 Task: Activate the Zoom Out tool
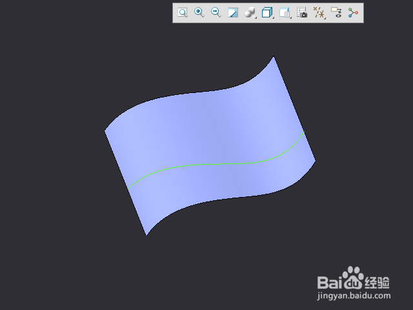click(216, 13)
